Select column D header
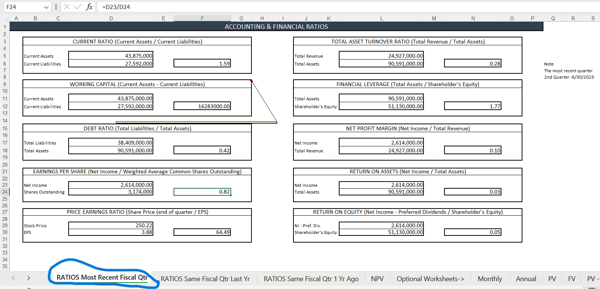 [x=111, y=18]
